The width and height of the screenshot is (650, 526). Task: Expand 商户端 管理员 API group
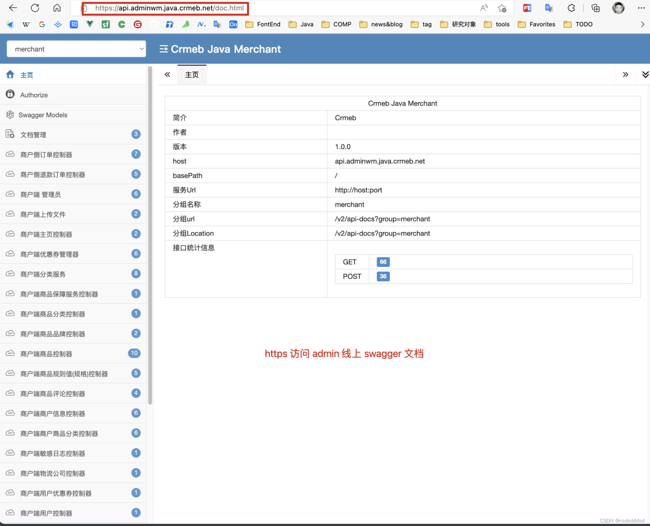coord(73,194)
